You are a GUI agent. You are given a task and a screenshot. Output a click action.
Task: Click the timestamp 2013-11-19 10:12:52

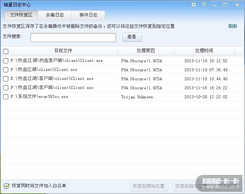[x=206, y=61]
